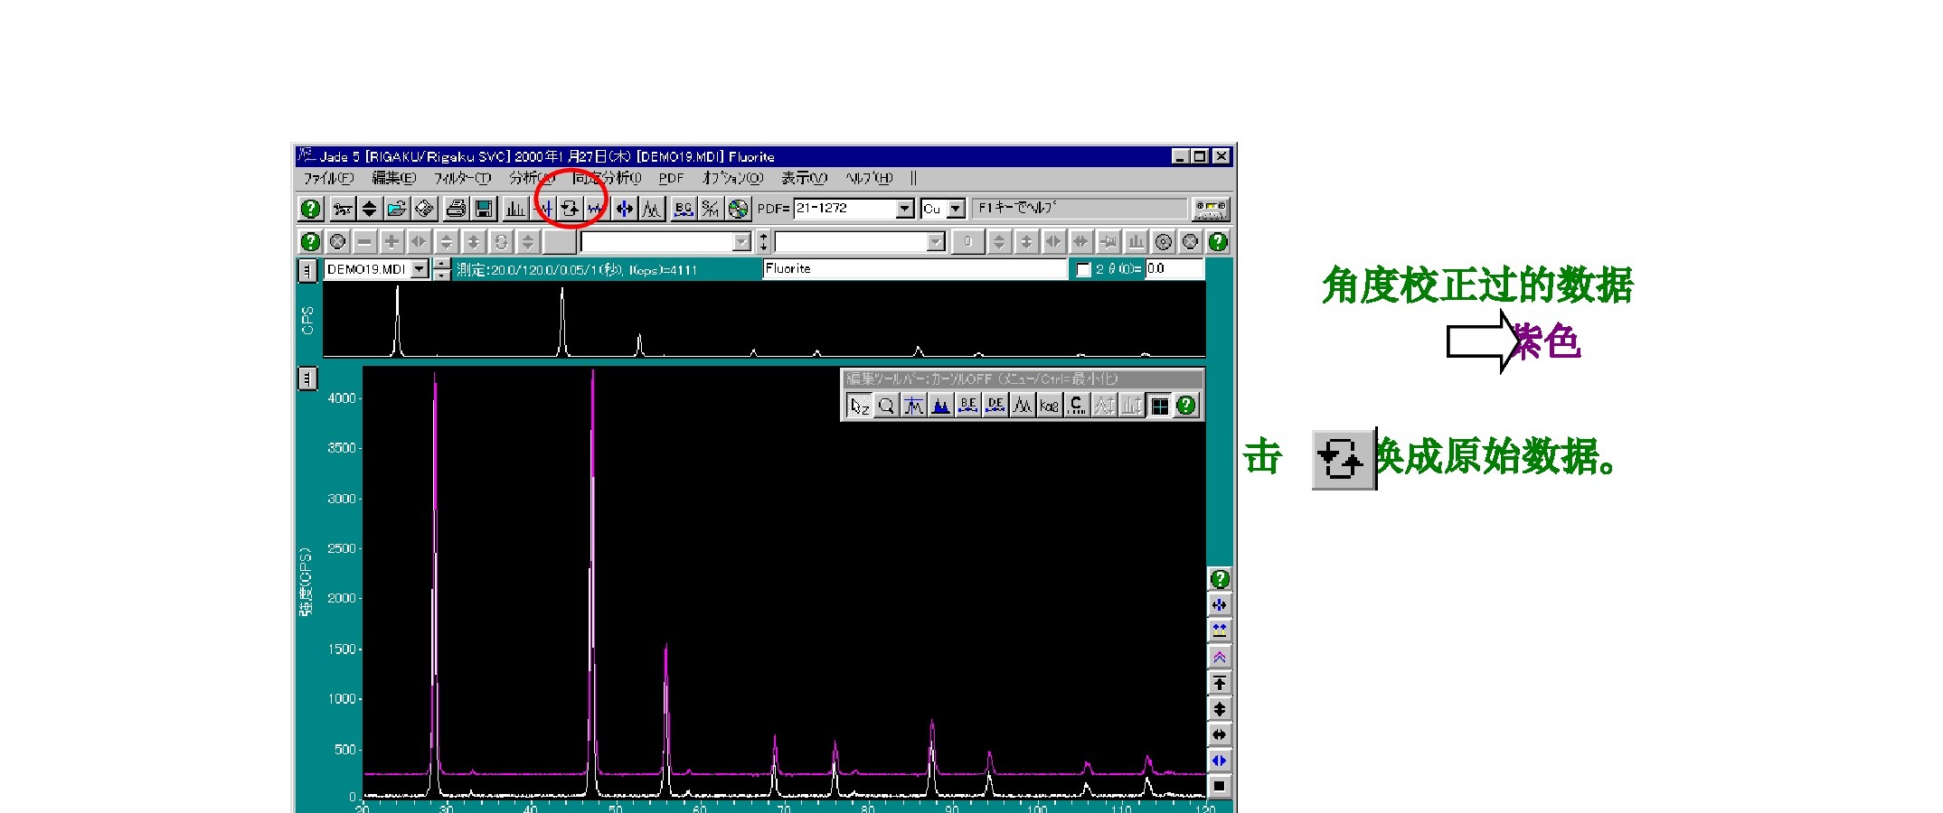Image resolution: width=1943 pixels, height=813 pixels.
Task: Click the up-down black triangles icon in main toolbar
Action: (369, 209)
